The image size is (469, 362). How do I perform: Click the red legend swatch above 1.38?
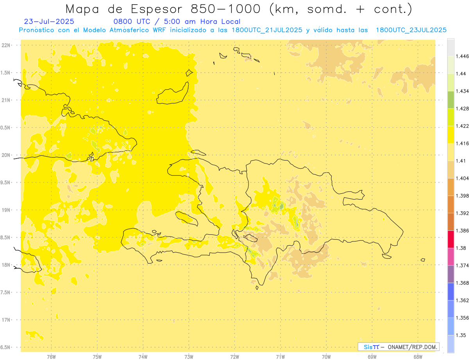[451, 239]
